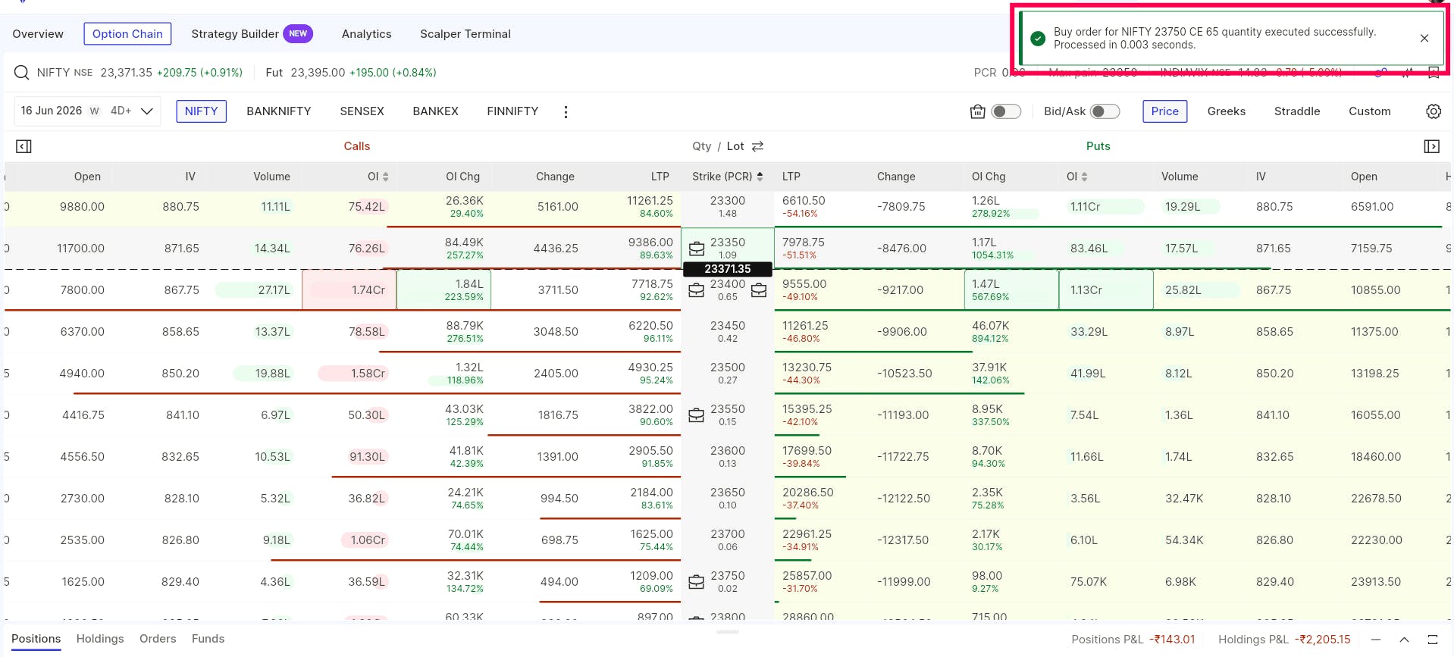Collapse the Puts panel with right icon
This screenshot has width=1454, height=657.
(1431, 146)
